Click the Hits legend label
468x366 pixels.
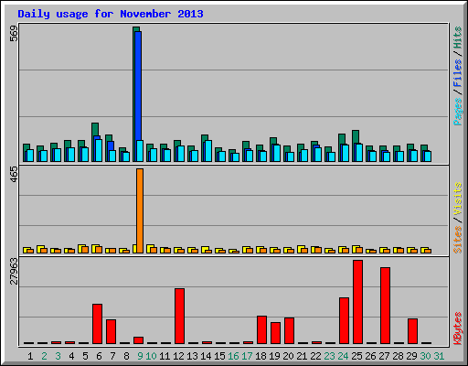click(457, 38)
